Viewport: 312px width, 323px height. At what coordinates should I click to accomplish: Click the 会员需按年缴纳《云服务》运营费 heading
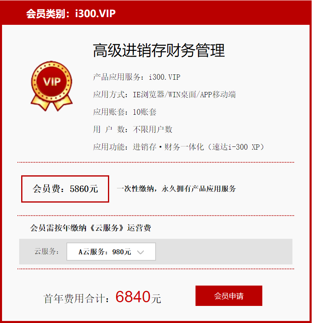[x=90, y=228]
